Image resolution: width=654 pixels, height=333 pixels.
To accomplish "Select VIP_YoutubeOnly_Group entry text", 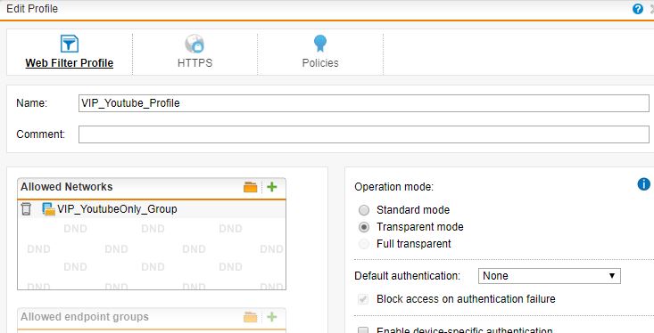I will (117, 209).
